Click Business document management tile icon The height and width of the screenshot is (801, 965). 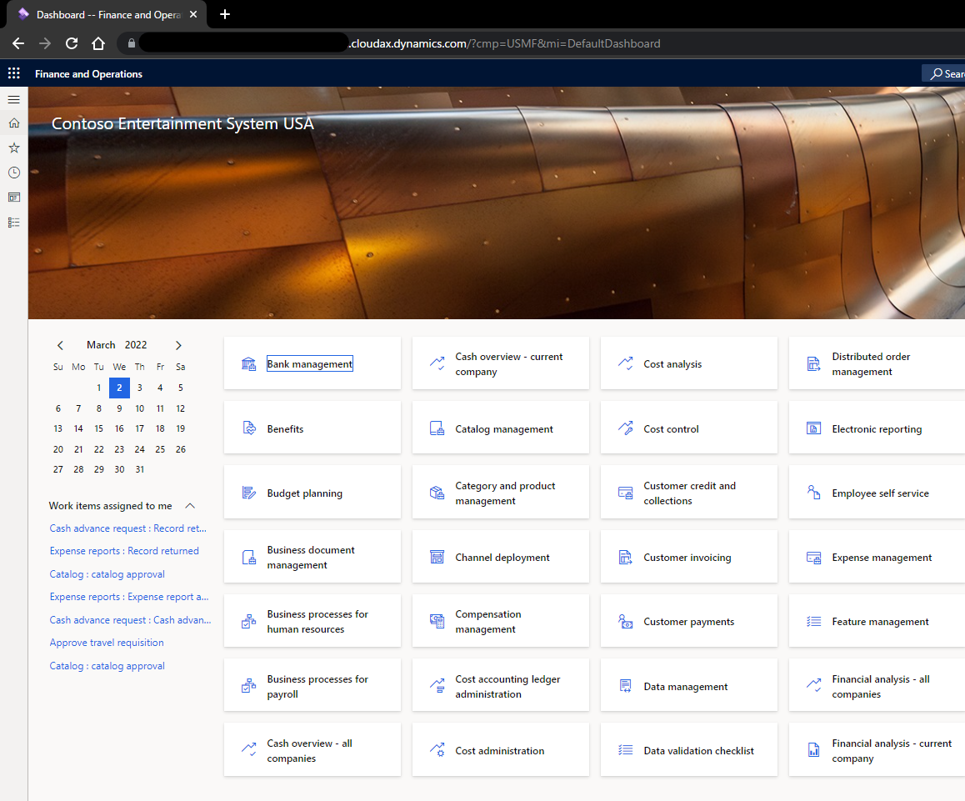[x=248, y=558]
